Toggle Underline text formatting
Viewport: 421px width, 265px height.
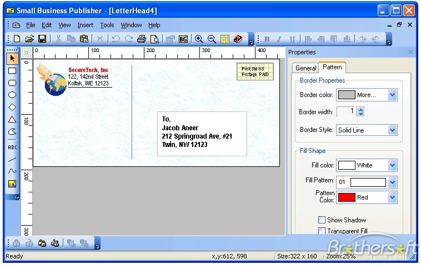click(292, 39)
